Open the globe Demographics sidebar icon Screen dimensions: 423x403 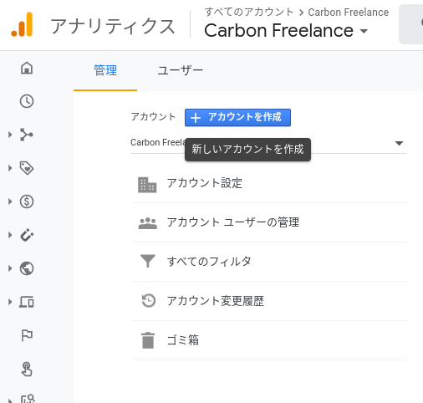(x=27, y=268)
